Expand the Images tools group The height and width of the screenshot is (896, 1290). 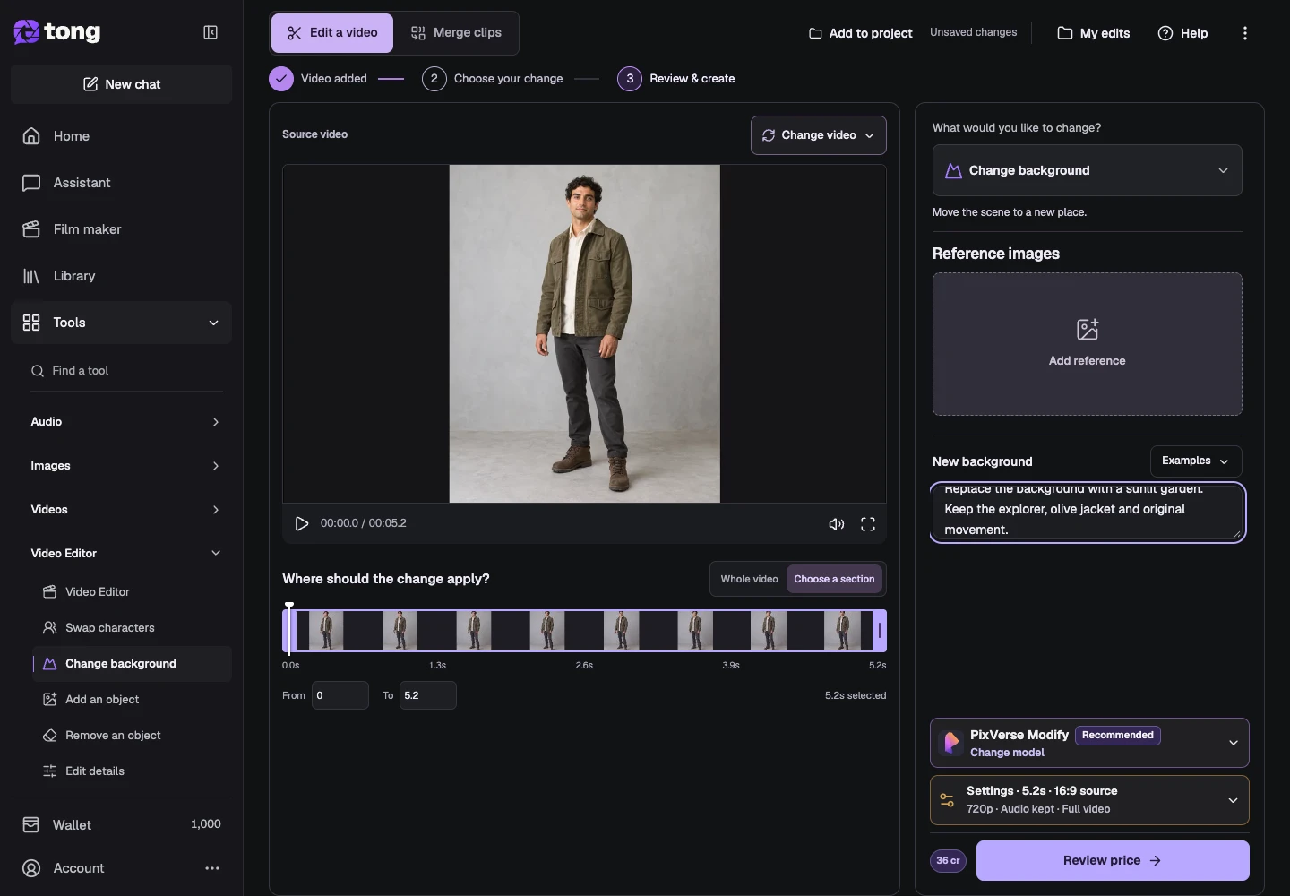coord(125,466)
